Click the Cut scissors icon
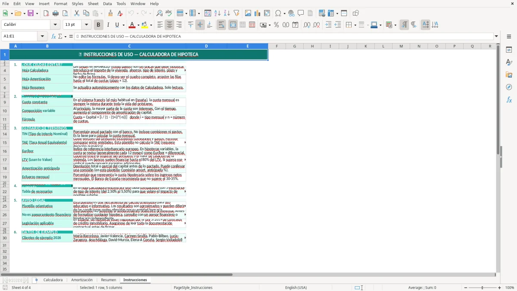This screenshot has height=291, width=517. tap(77, 13)
